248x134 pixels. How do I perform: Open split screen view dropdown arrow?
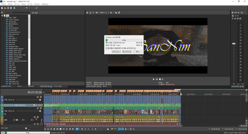pyautogui.click(x=99, y=13)
